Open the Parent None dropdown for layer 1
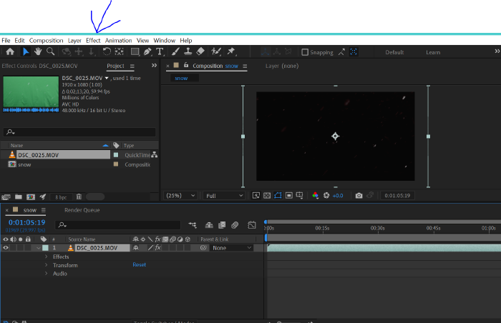501x323 pixels. 232,248
